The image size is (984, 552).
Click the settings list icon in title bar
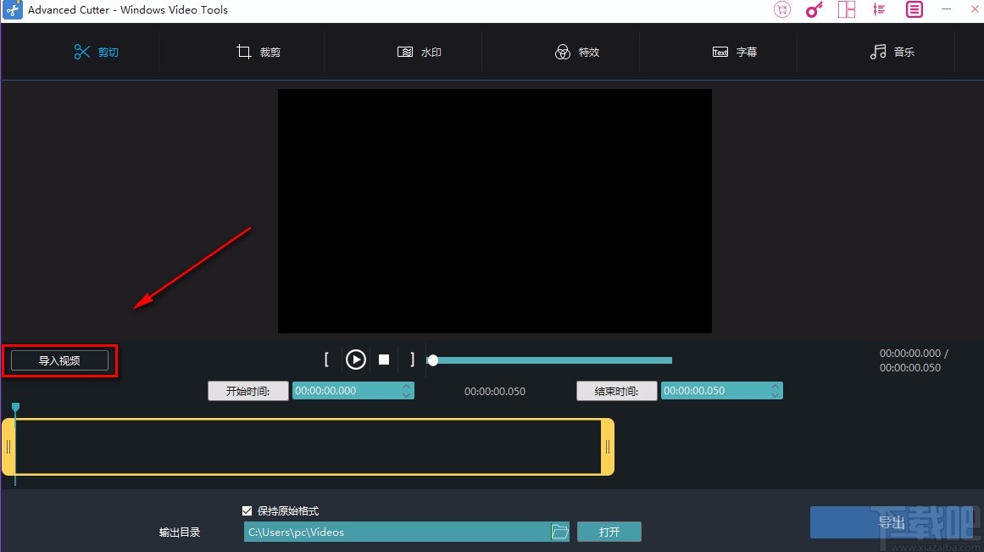coord(879,9)
